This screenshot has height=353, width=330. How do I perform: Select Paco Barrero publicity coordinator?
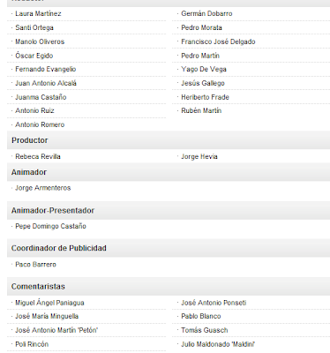coord(35,265)
